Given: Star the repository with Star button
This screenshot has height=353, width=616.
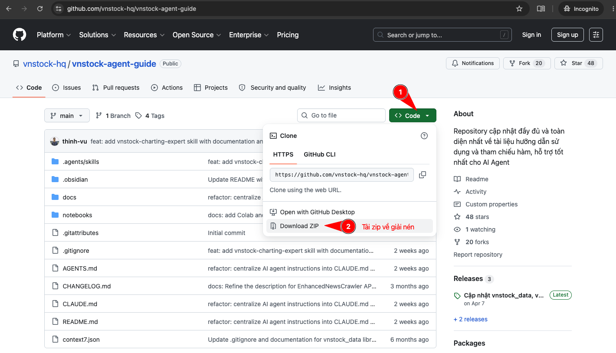Looking at the screenshot, I should click(579, 63).
